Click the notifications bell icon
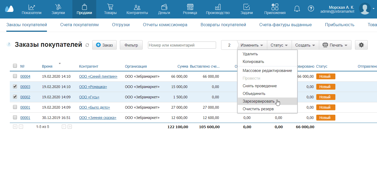377x184 pixels. pos(297,9)
